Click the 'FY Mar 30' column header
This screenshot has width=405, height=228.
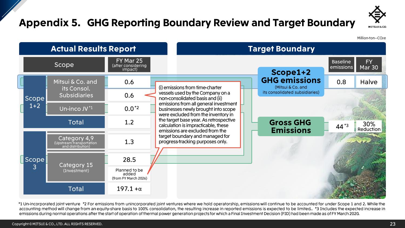[x=369, y=65]
